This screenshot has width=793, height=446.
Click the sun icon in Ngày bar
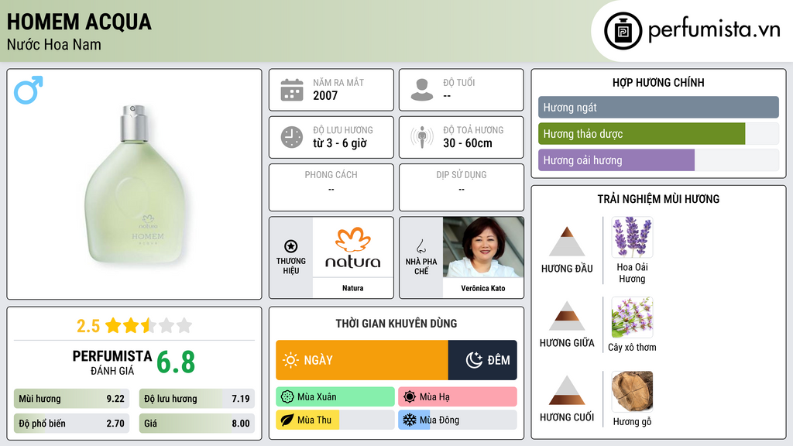[x=291, y=360]
